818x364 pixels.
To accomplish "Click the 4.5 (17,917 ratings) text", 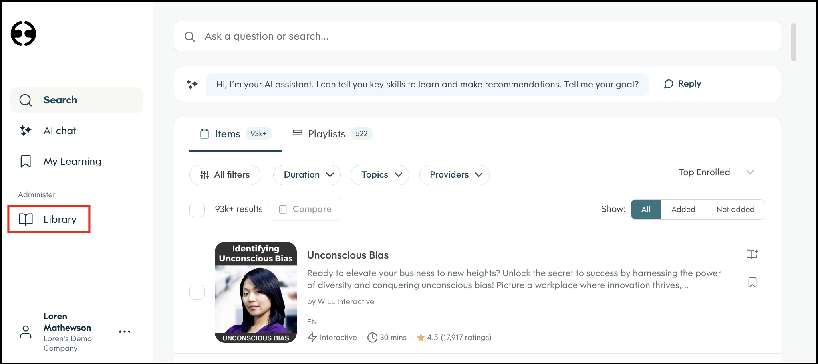I will [459, 338].
